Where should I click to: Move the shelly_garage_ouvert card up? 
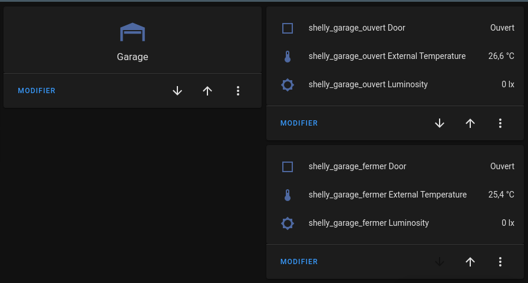tap(470, 123)
